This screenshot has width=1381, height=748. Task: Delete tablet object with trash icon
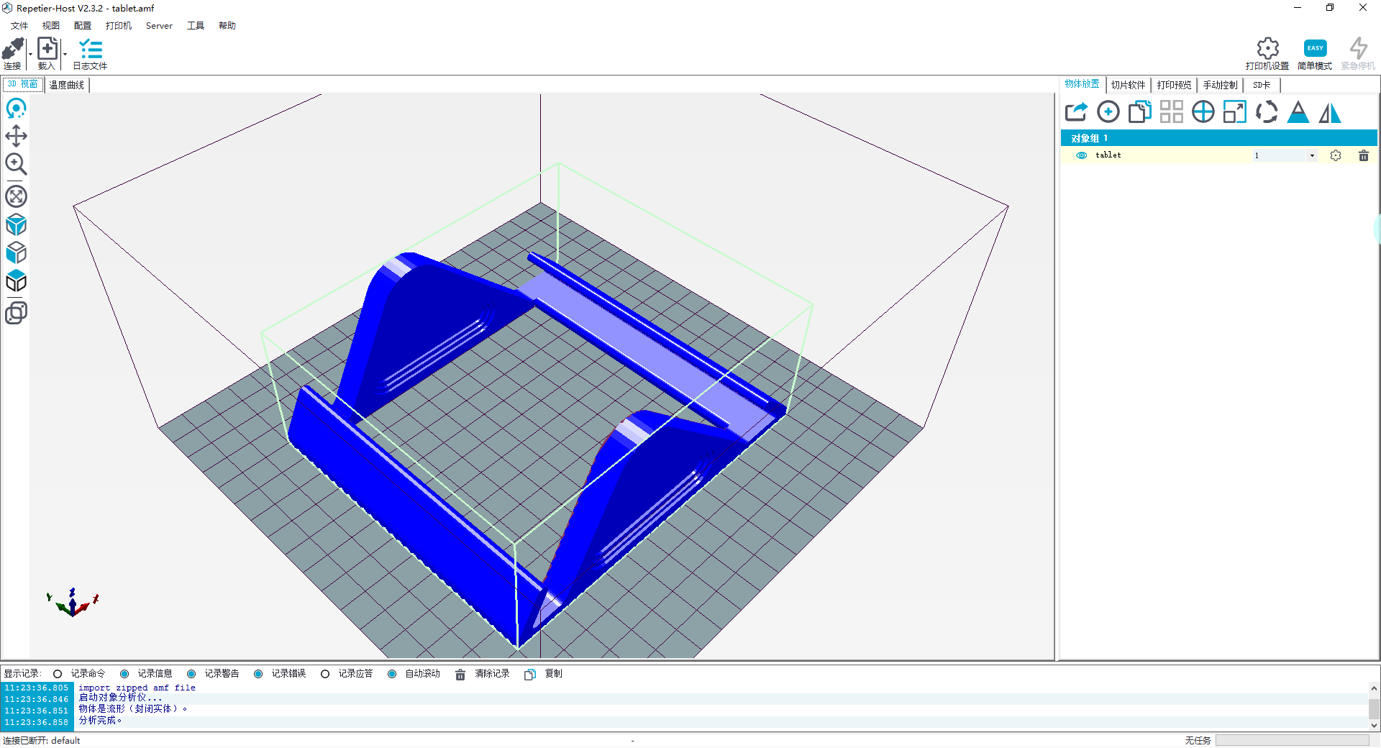coord(1363,155)
